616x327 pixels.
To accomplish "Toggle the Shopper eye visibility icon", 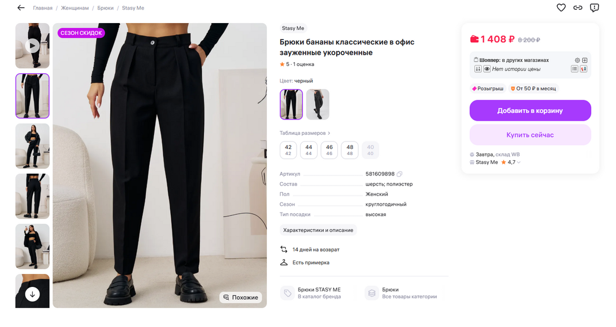I will click(487, 69).
